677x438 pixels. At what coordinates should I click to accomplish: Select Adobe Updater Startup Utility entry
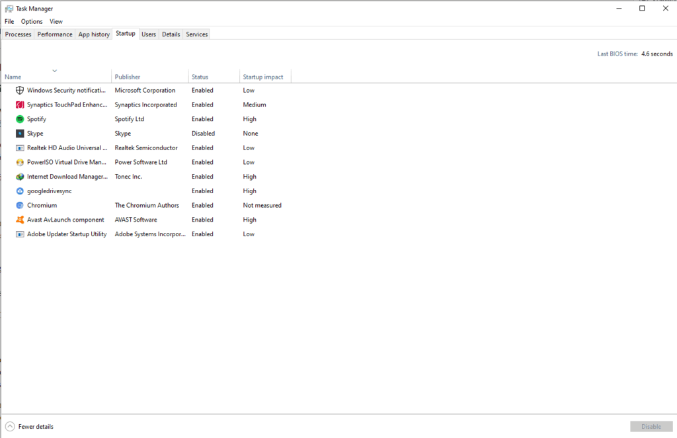tap(67, 234)
